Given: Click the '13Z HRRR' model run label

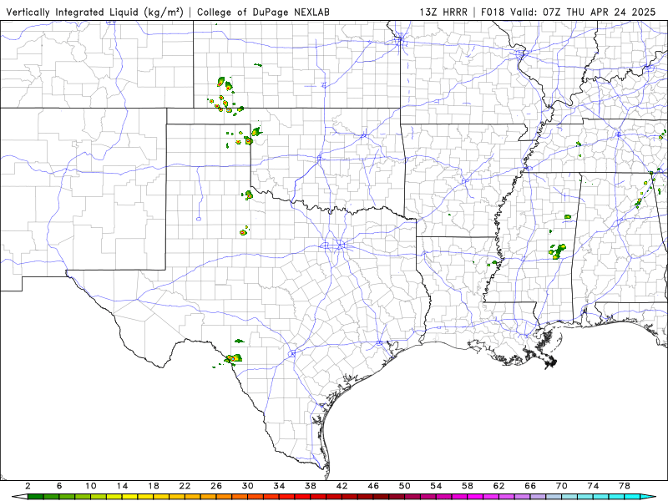Looking at the screenshot, I should (443, 12).
